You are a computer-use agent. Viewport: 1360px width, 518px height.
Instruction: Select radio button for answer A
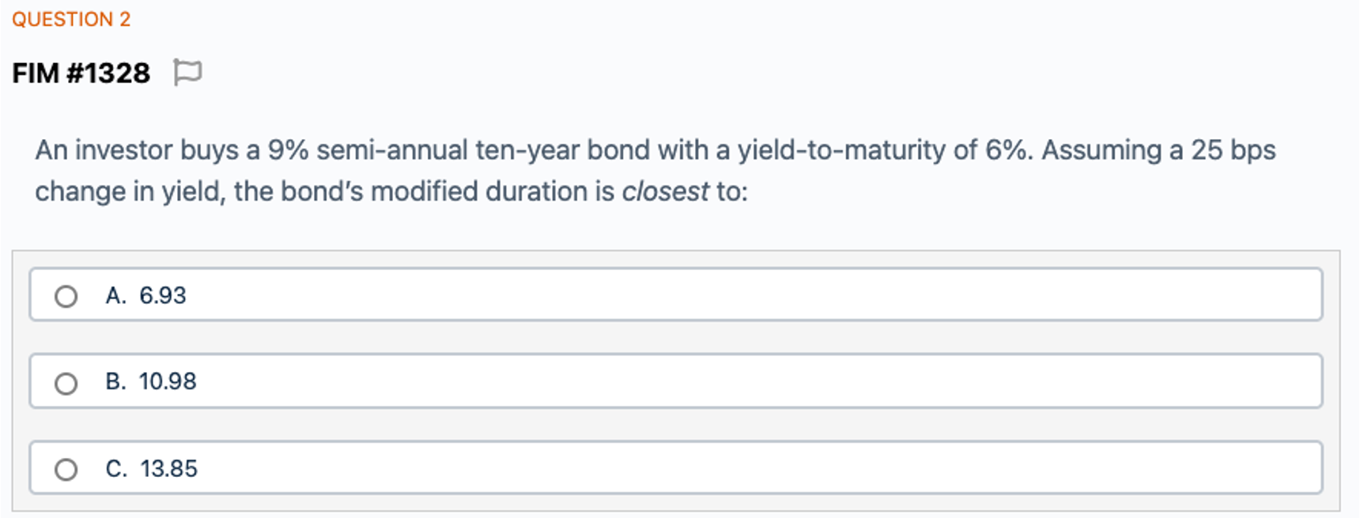coord(66,296)
